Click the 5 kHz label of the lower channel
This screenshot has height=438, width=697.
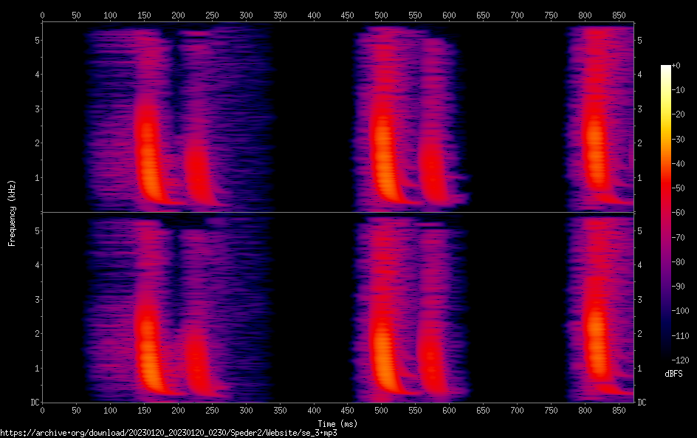35,230
